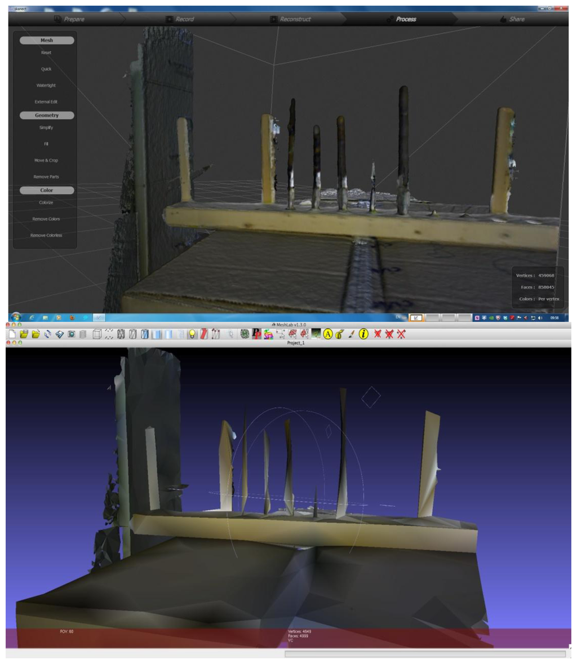Toggle the light bulb lighting icon
Screen dimensions: 577x664
click(x=192, y=335)
